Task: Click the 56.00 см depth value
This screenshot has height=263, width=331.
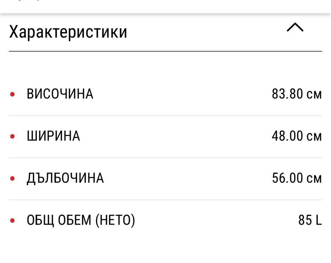Action: (x=297, y=178)
